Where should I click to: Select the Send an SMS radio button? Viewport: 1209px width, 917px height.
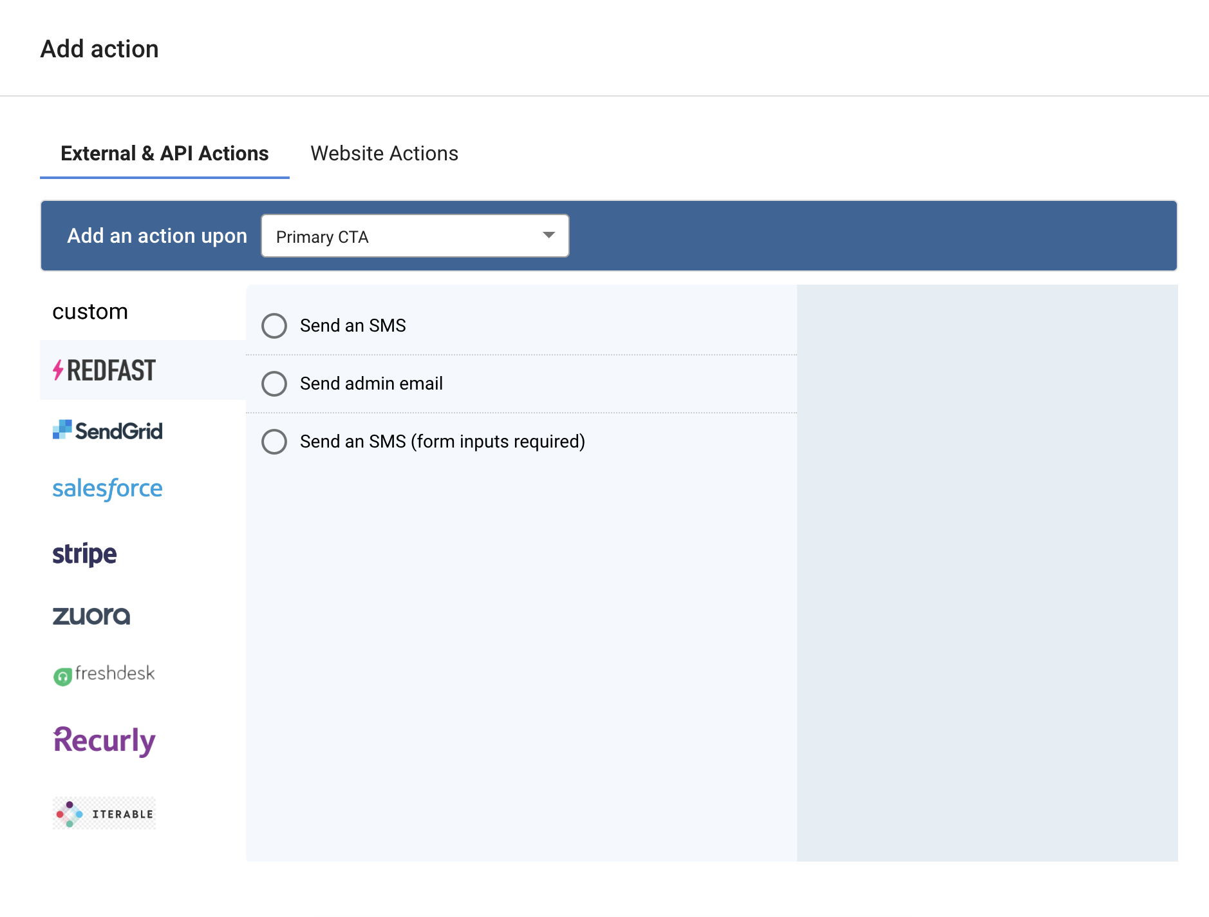click(x=274, y=326)
